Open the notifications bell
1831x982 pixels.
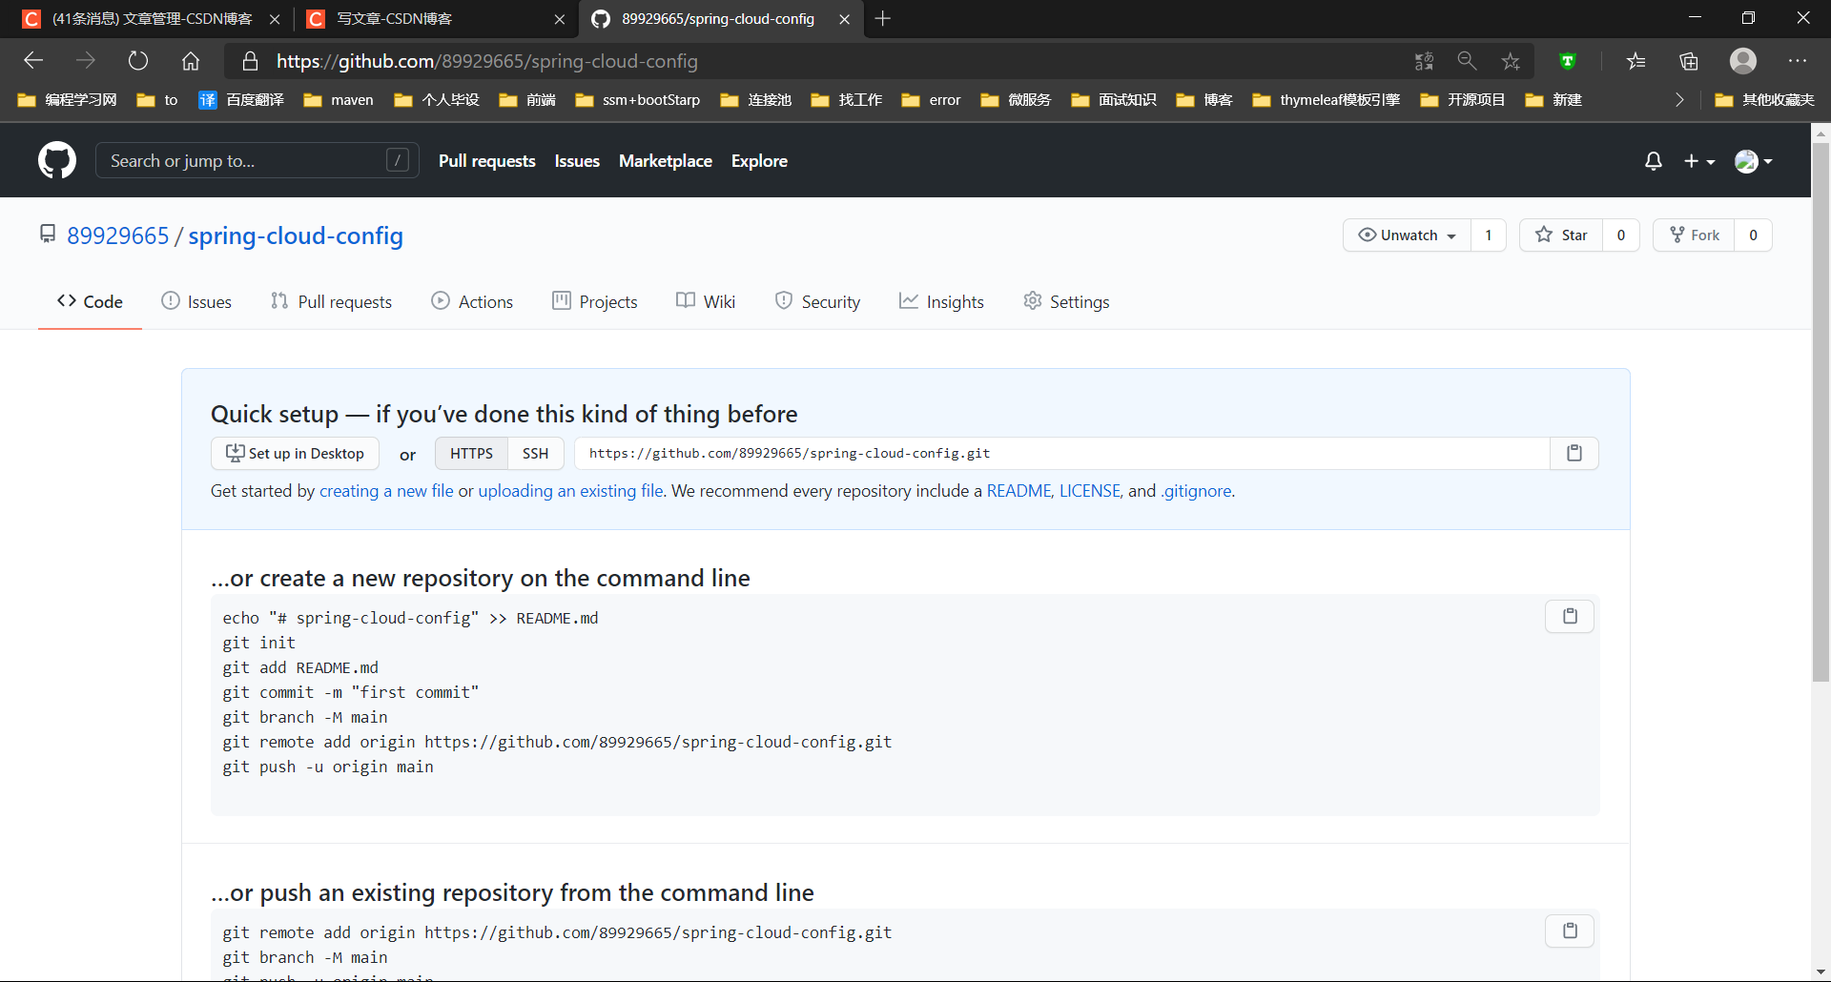1654,161
